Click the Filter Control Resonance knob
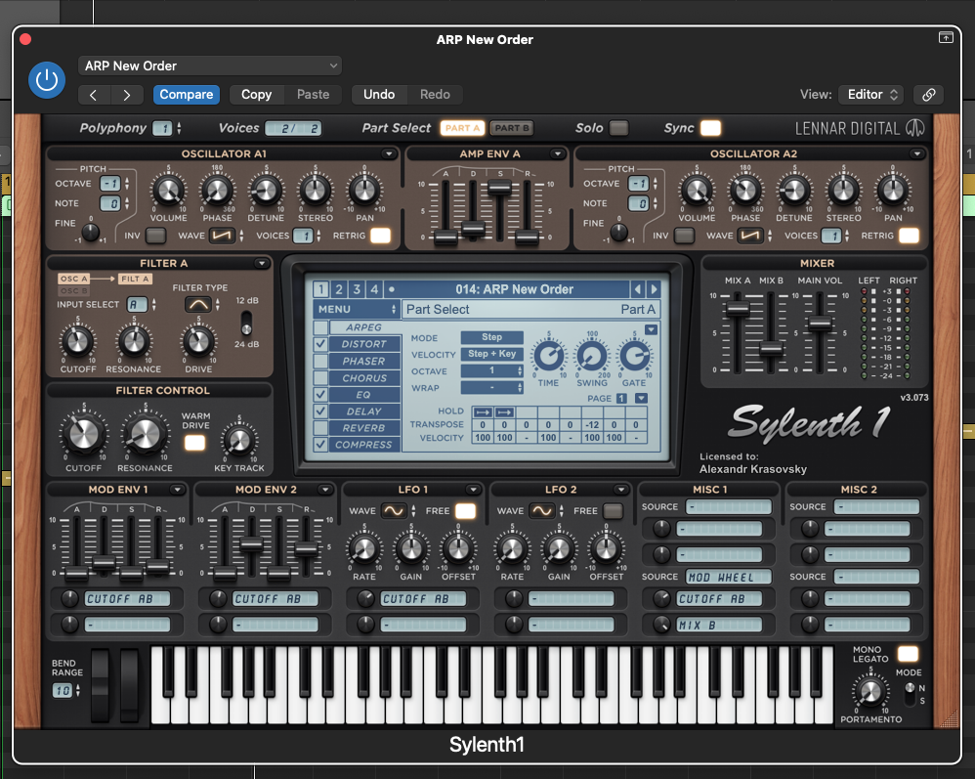This screenshot has width=975, height=779. coord(145,434)
